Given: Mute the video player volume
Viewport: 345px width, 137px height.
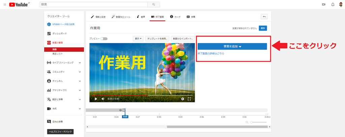Looking at the screenshot, I should pos(103,99).
